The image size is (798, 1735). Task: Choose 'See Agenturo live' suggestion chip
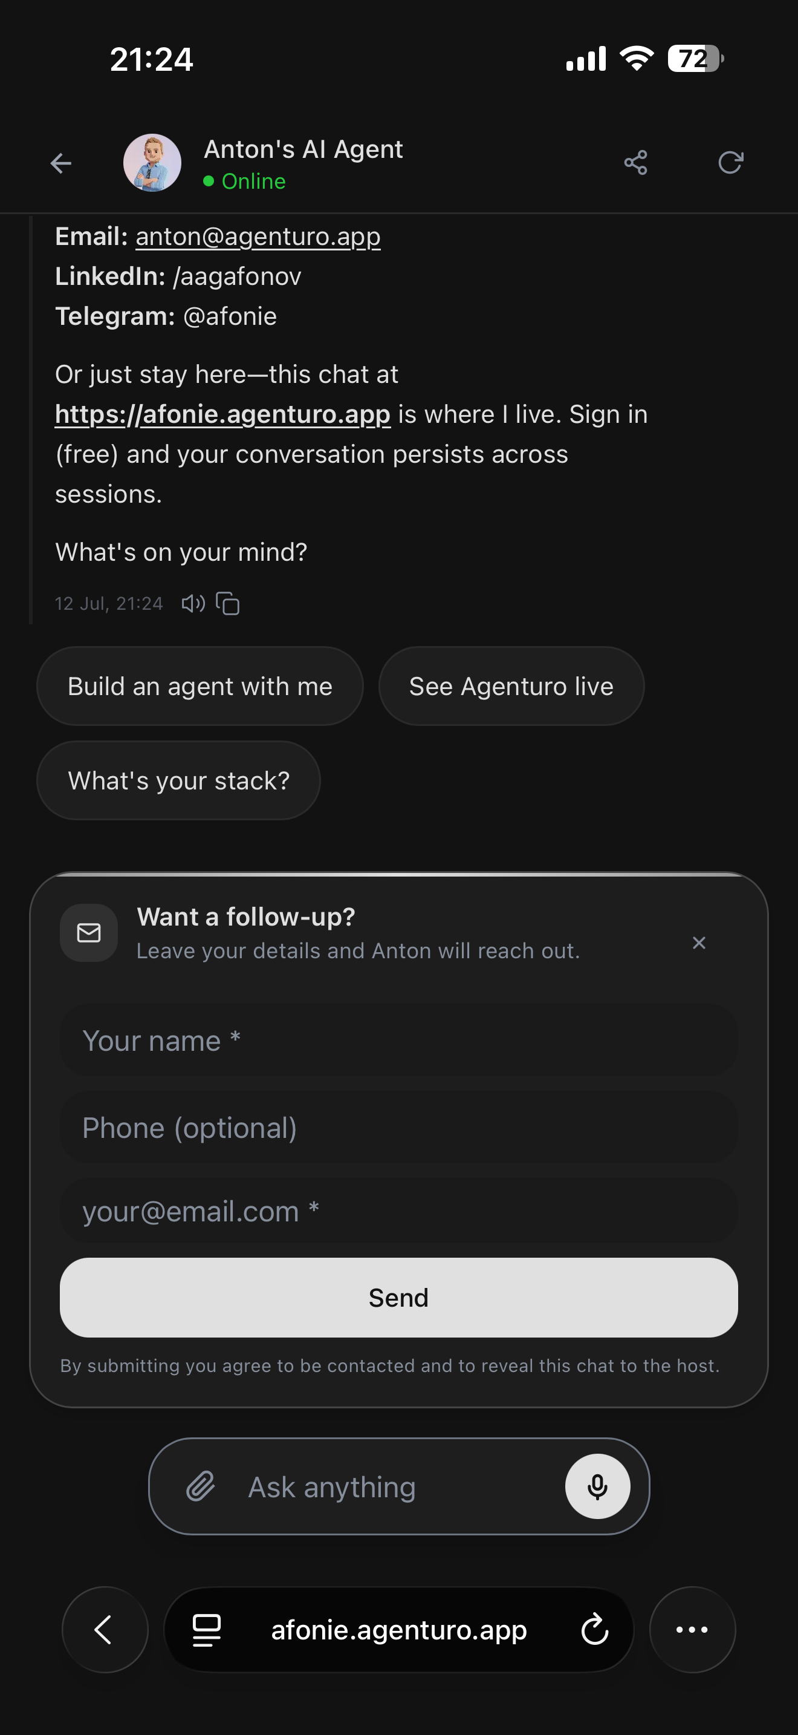point(511,687)
